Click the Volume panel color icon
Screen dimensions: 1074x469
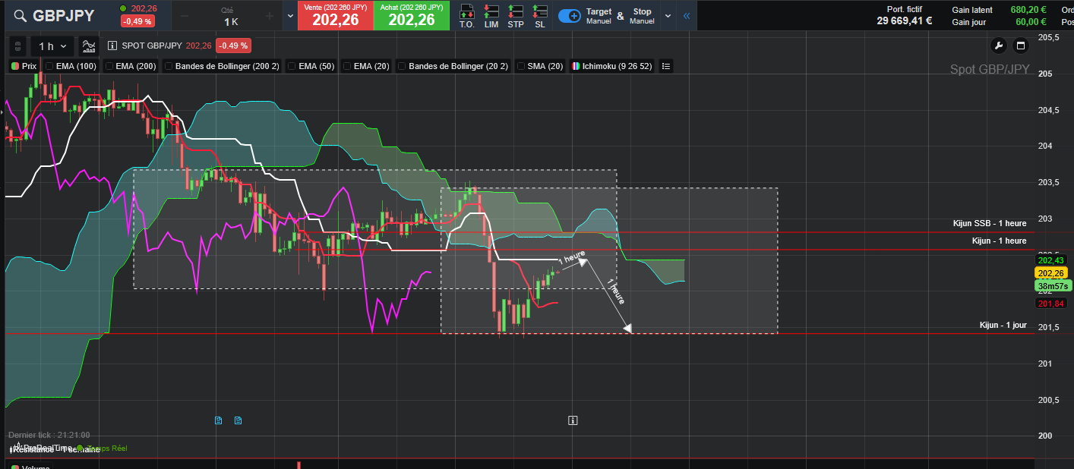click(x=15, y=467)
